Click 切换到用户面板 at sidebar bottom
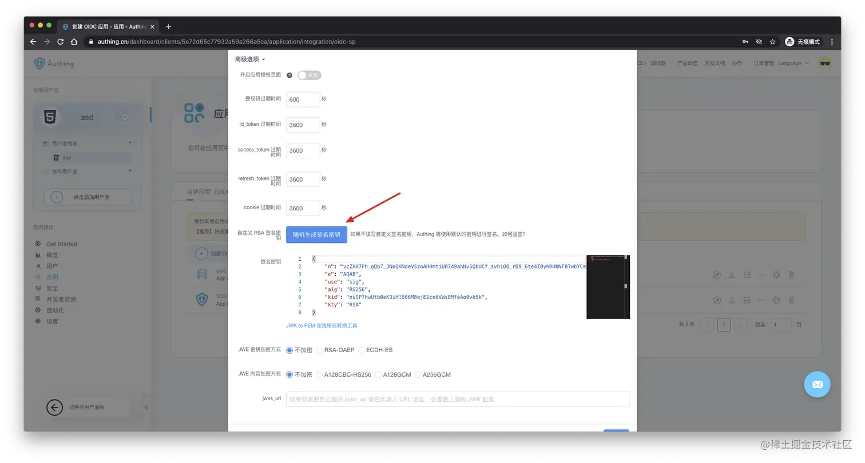 tap(88, 408)
